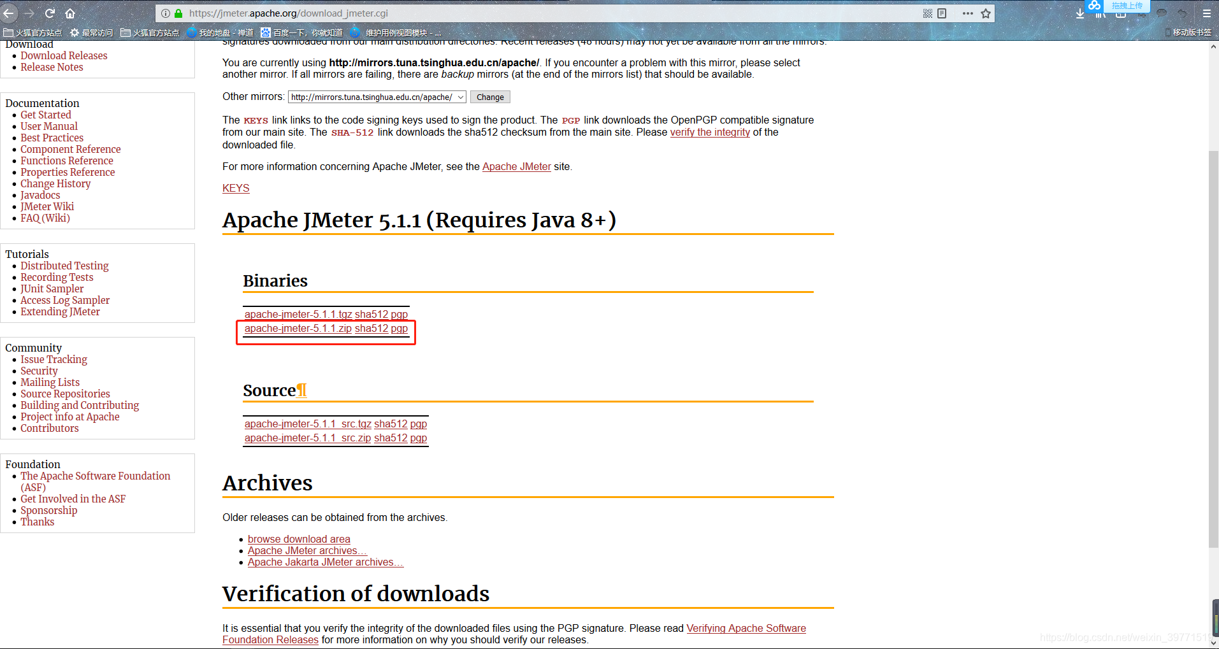Click the undo arrow toolbar icon
Screen dimensions: 1219x649
coord(1183,13)
